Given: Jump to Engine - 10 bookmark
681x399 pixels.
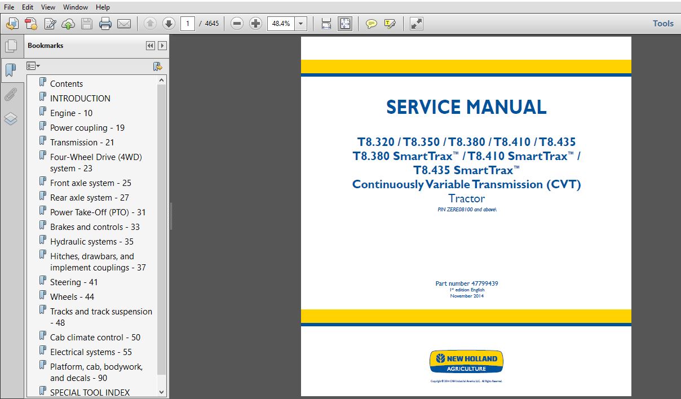Looking at the screenshot, I should [71, 113].
